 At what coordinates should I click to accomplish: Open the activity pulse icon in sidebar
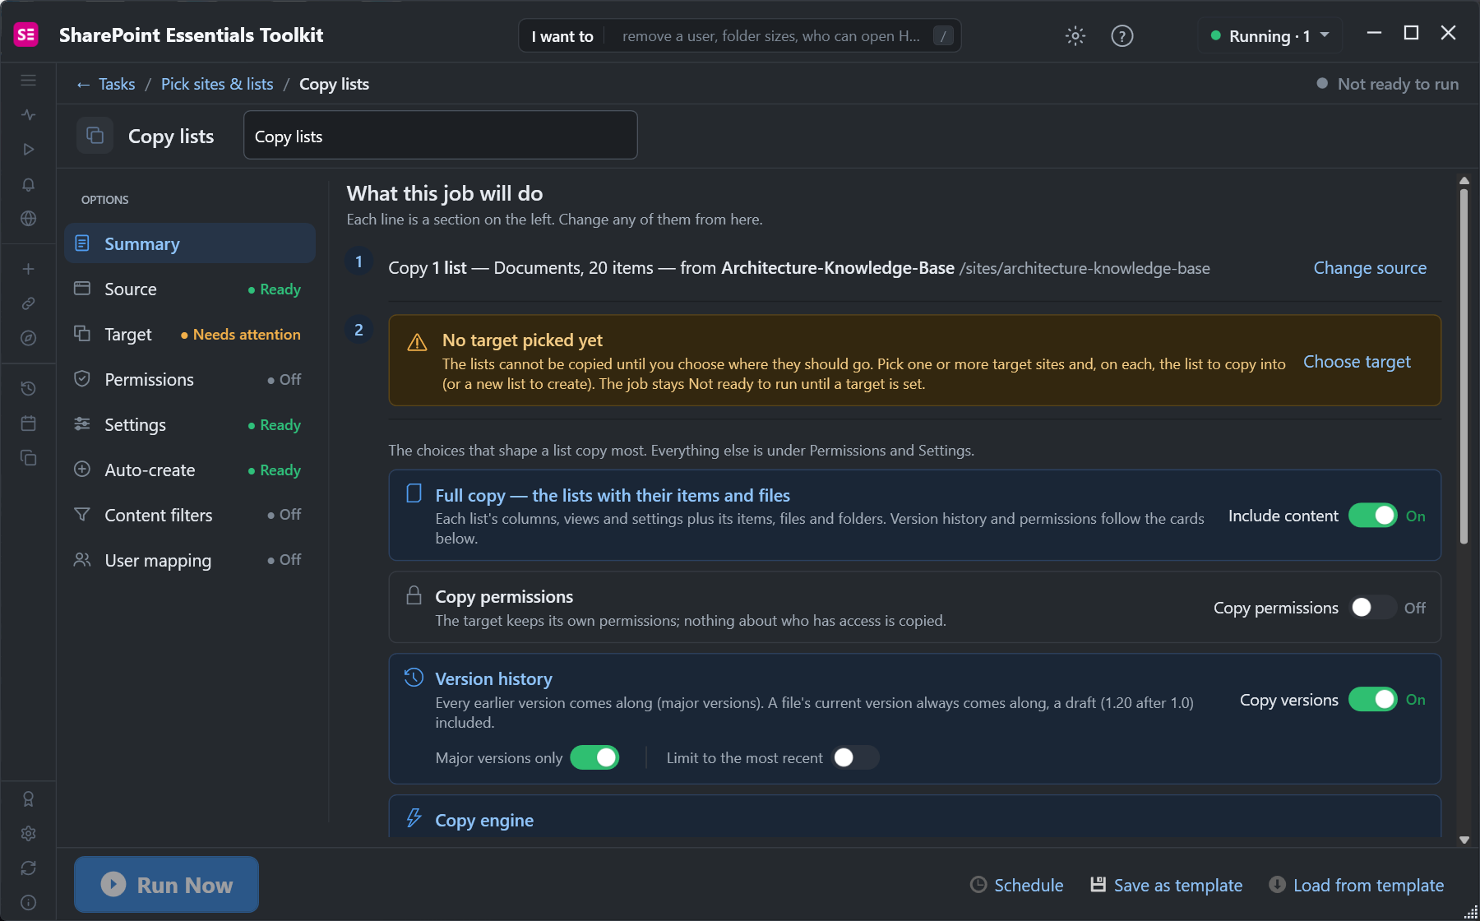click(28, 115)
